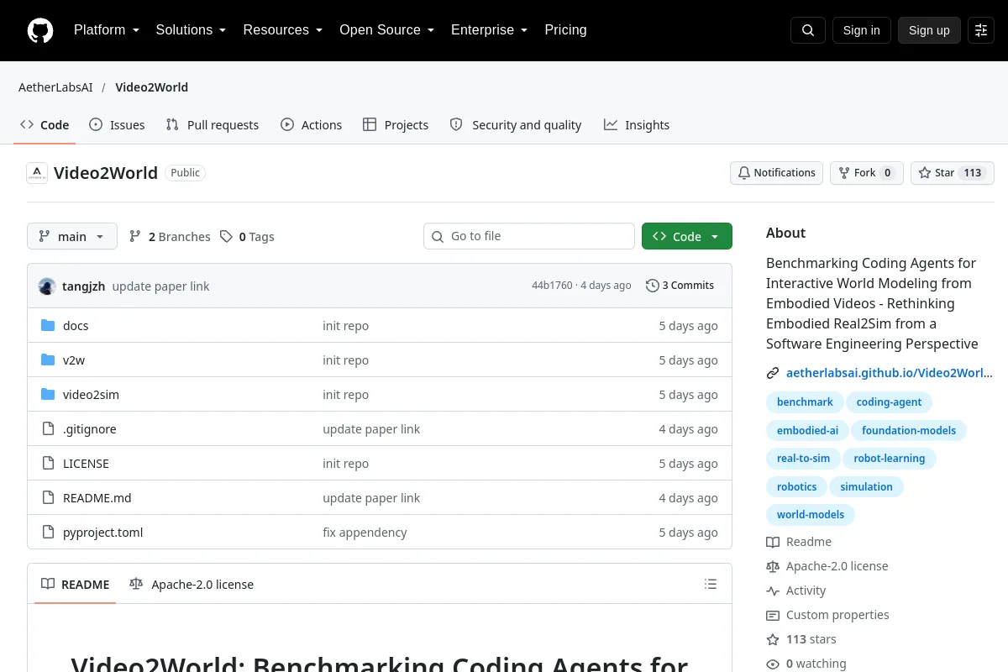Click the world-models topic tag
The image size is (1008, 672).
tap(811, 514)
